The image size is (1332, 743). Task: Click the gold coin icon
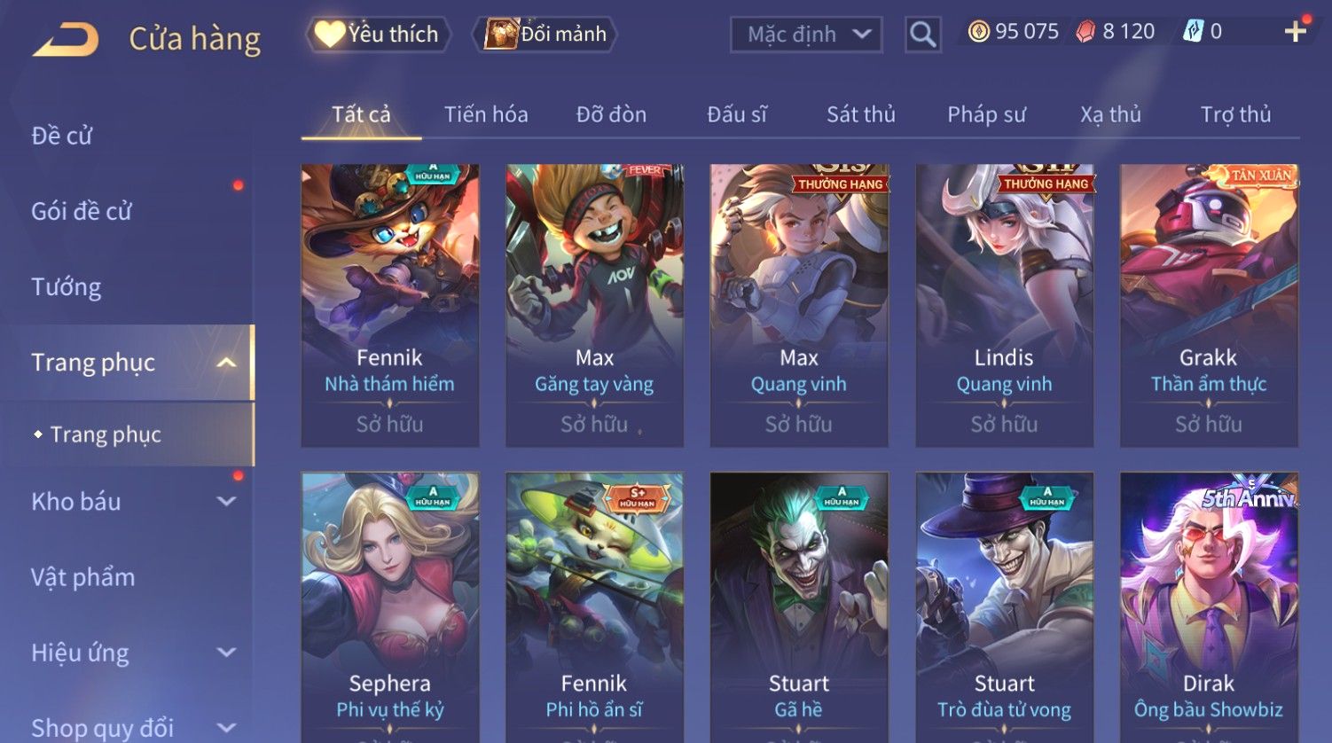[978, 32]
